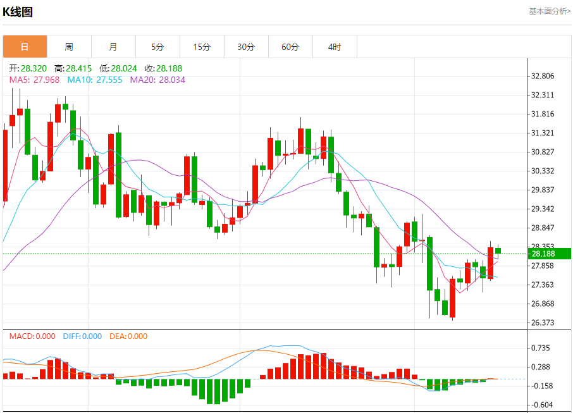The width and height of the screenshot is (573, 413).
Task: Click the MA10 legend label
Action: click(x=95, y=80)
